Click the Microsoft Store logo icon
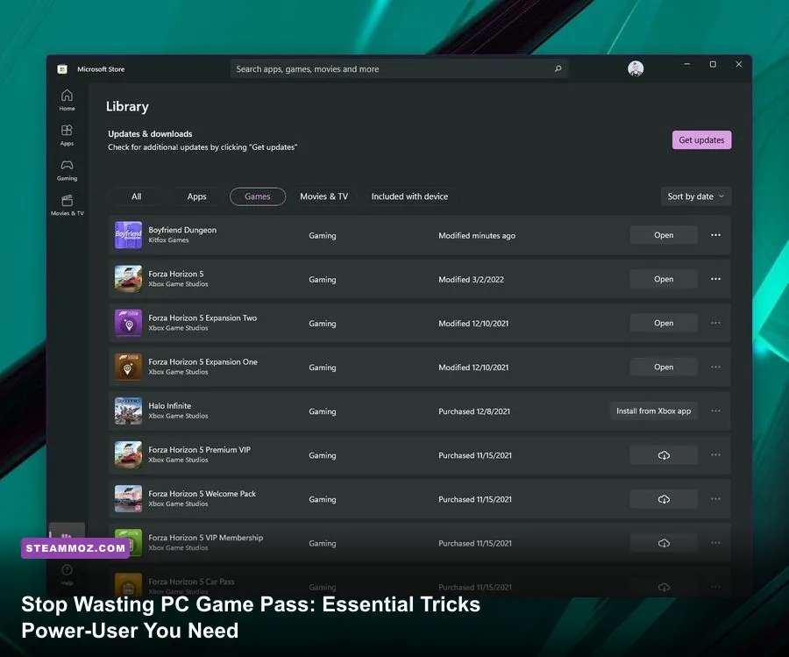 pos(62,69)
